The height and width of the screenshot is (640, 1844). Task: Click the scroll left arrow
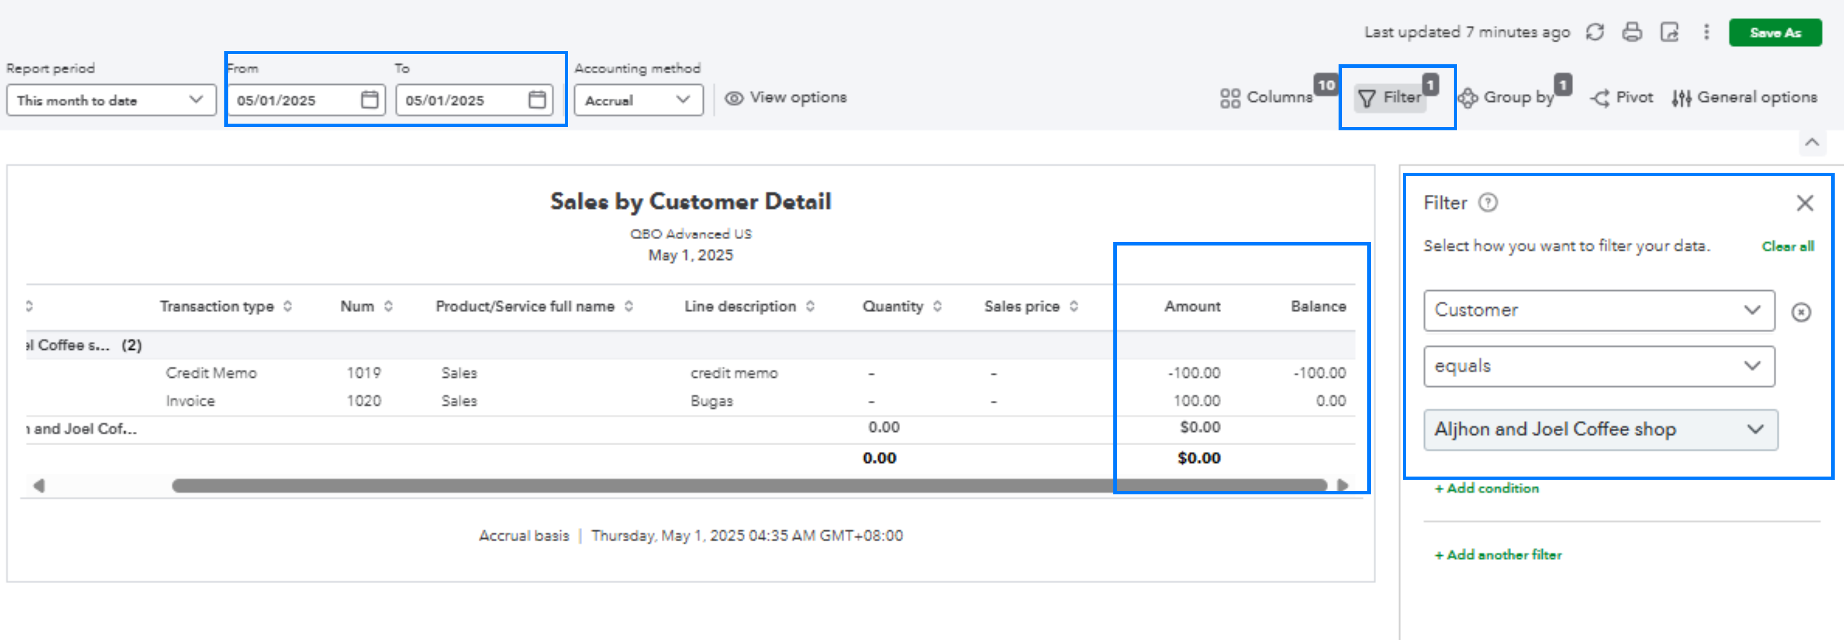39,486
